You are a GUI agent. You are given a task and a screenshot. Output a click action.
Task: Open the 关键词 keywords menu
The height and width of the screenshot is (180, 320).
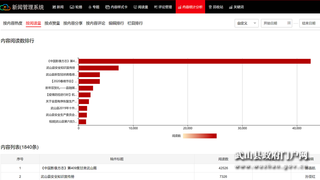click(x=236, y=7)
